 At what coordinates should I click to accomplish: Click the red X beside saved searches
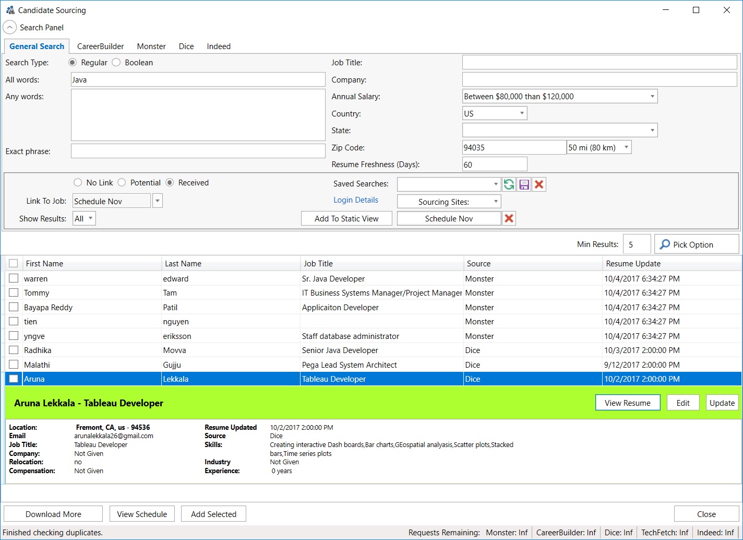tap(540, 184)
